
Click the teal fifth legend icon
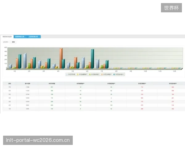114,74
